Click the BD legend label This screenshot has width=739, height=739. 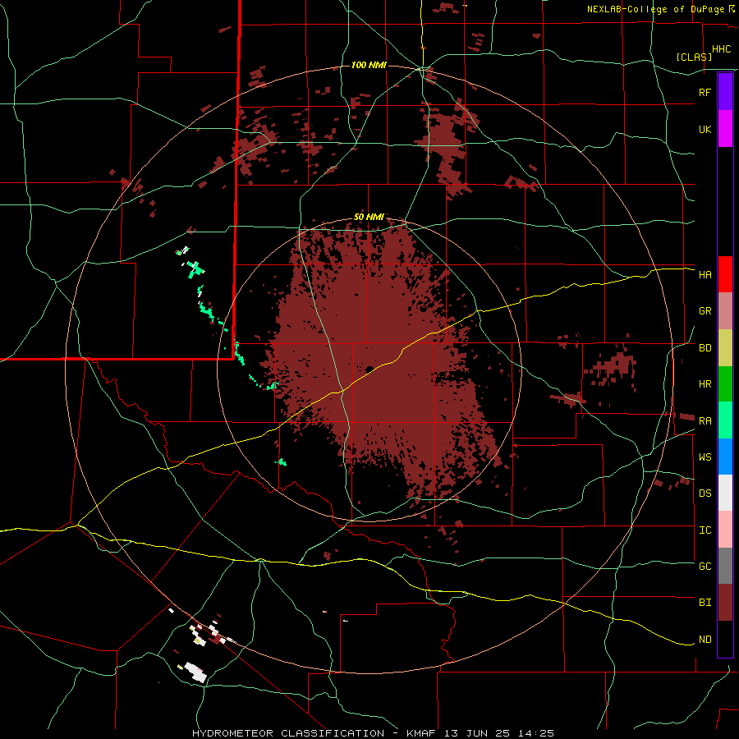705,348
